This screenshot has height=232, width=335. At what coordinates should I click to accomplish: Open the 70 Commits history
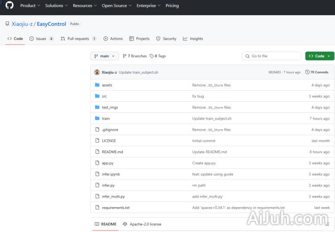317,72
